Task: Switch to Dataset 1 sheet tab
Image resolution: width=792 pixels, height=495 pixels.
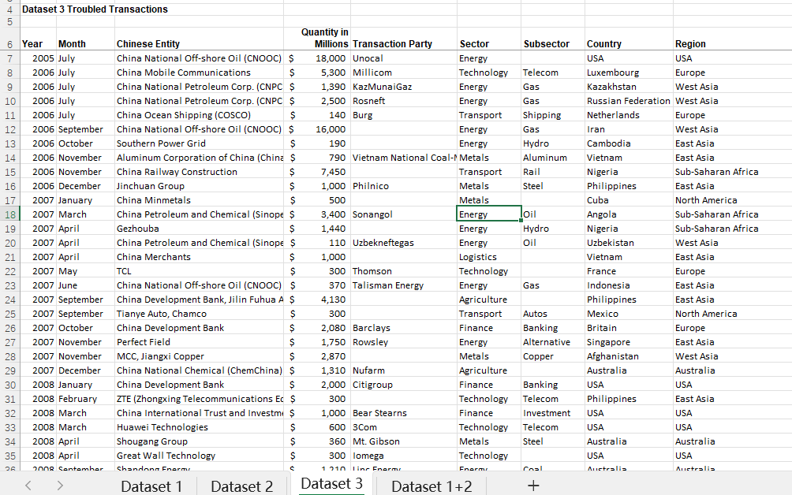Action: pos(151,486)
